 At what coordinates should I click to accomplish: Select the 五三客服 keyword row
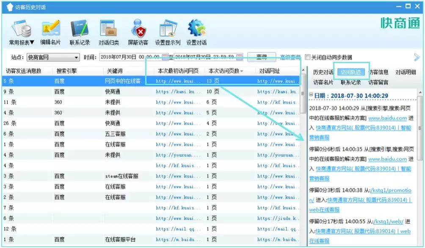(151, 134)
